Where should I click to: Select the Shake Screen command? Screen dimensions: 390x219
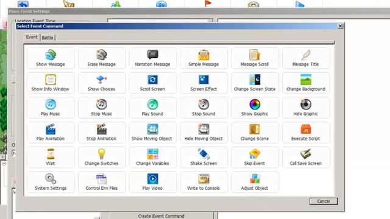pyautogui.click(x=204, y=158)
